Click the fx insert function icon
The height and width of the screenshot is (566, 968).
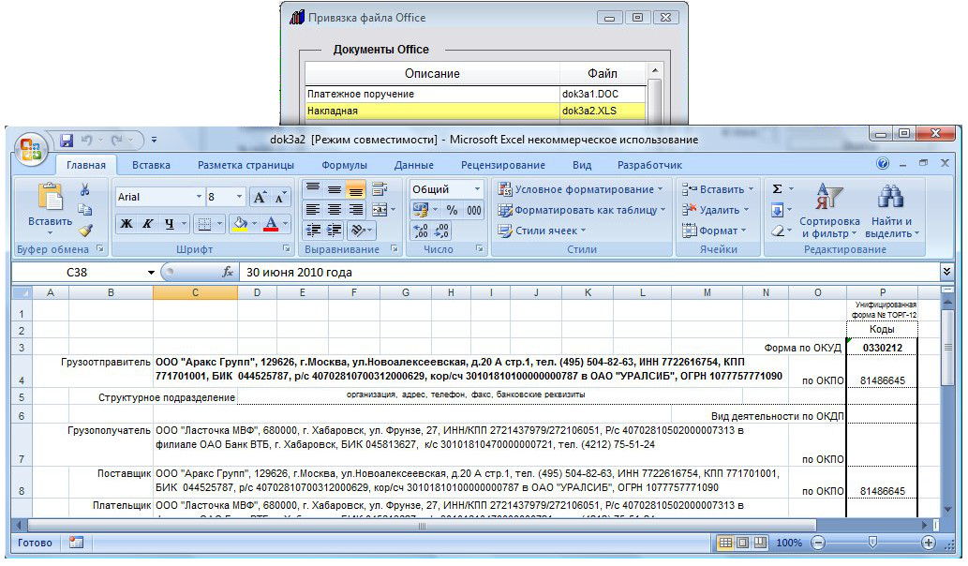pos(227,272)
